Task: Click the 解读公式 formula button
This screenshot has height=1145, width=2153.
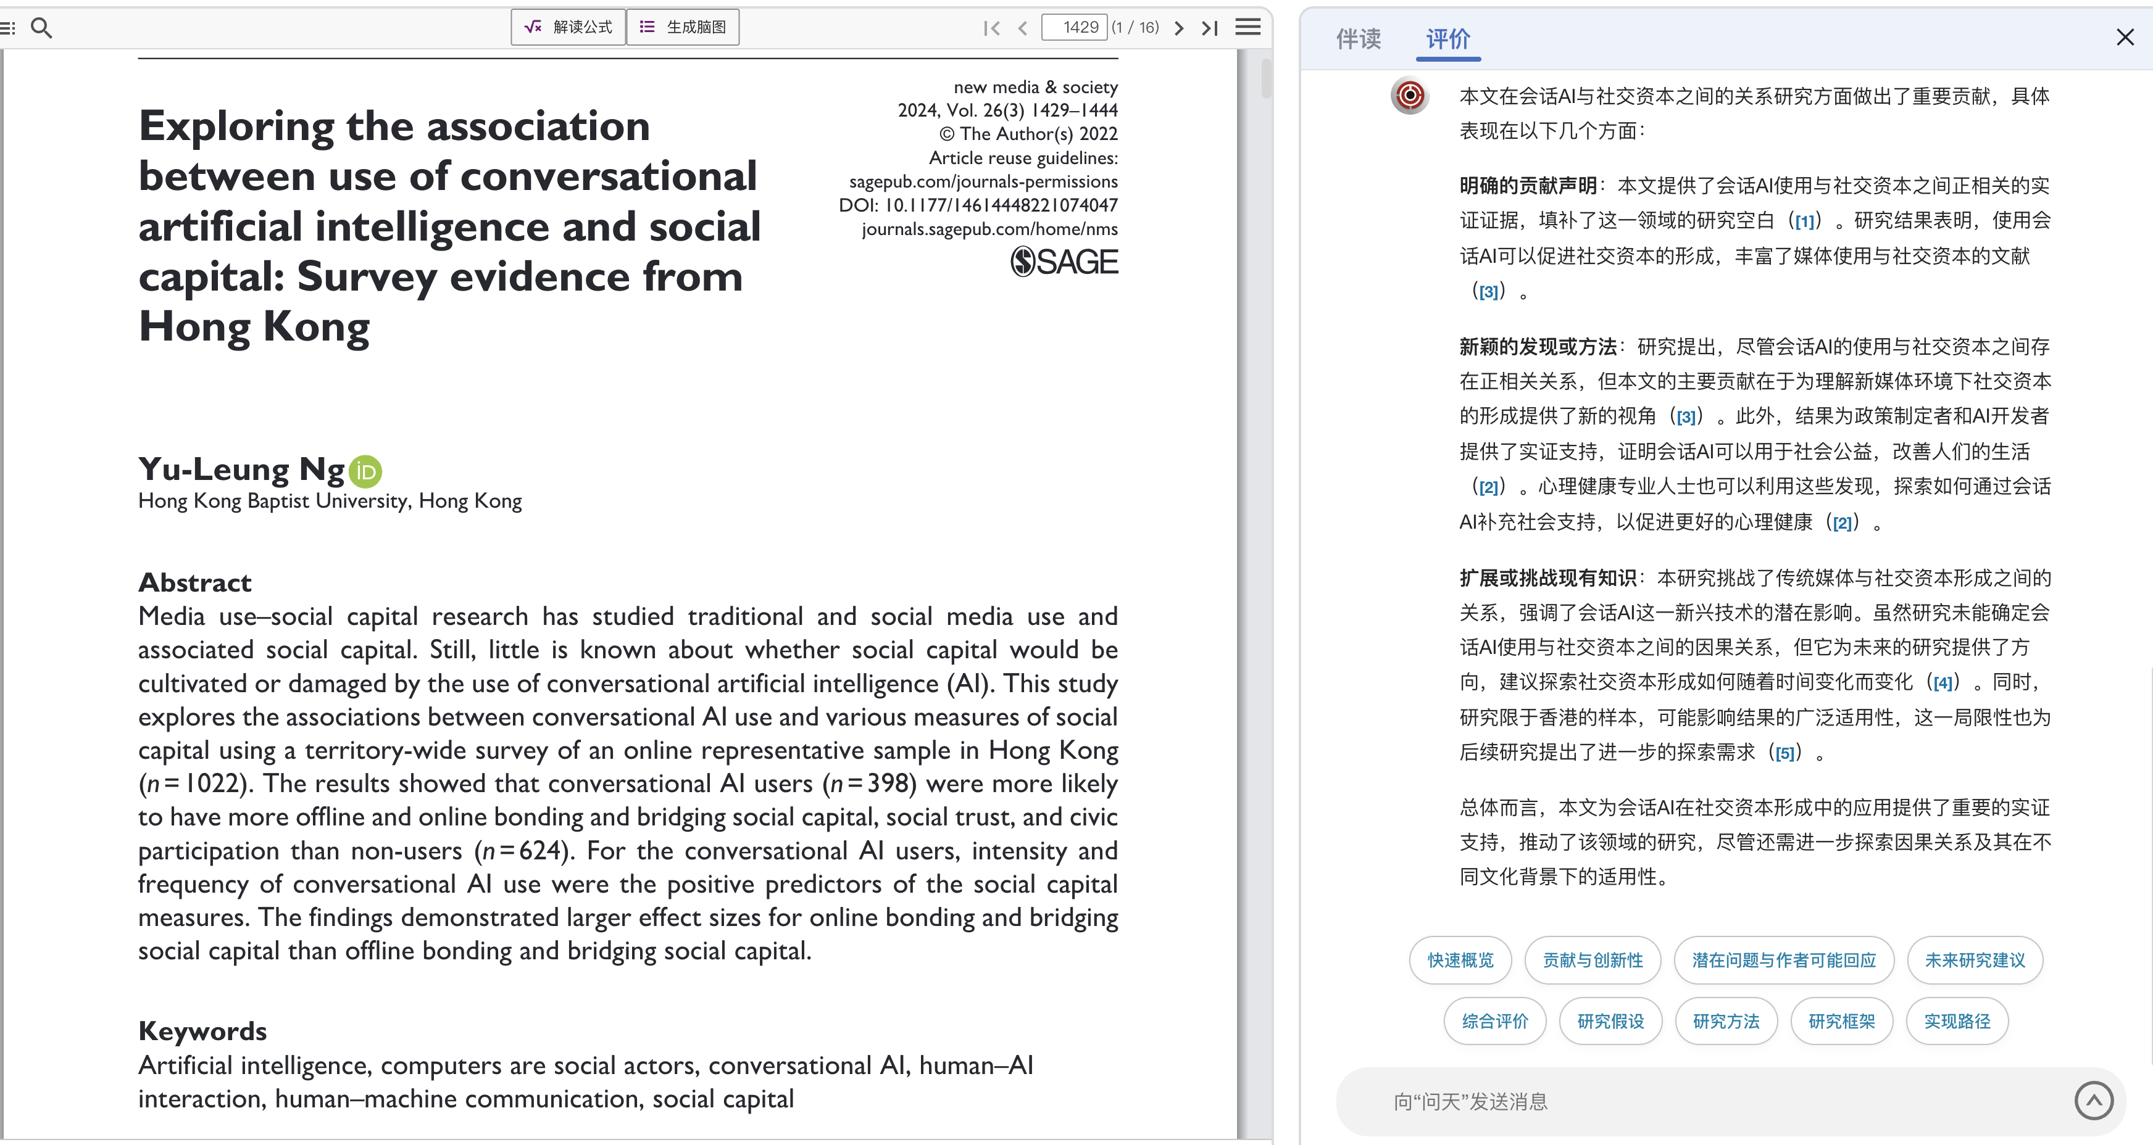Action: click(x=568, y=27)
